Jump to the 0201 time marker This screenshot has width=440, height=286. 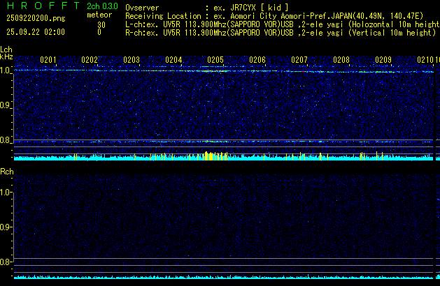(x=48, y=61)
